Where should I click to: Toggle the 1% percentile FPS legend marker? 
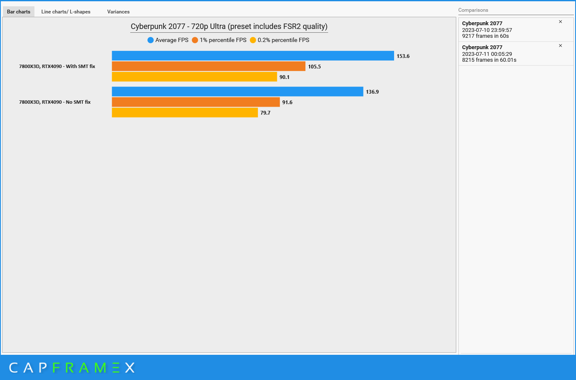click(x=195, y=40)
